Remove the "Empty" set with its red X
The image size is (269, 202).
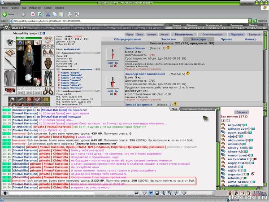click(59, 72)
